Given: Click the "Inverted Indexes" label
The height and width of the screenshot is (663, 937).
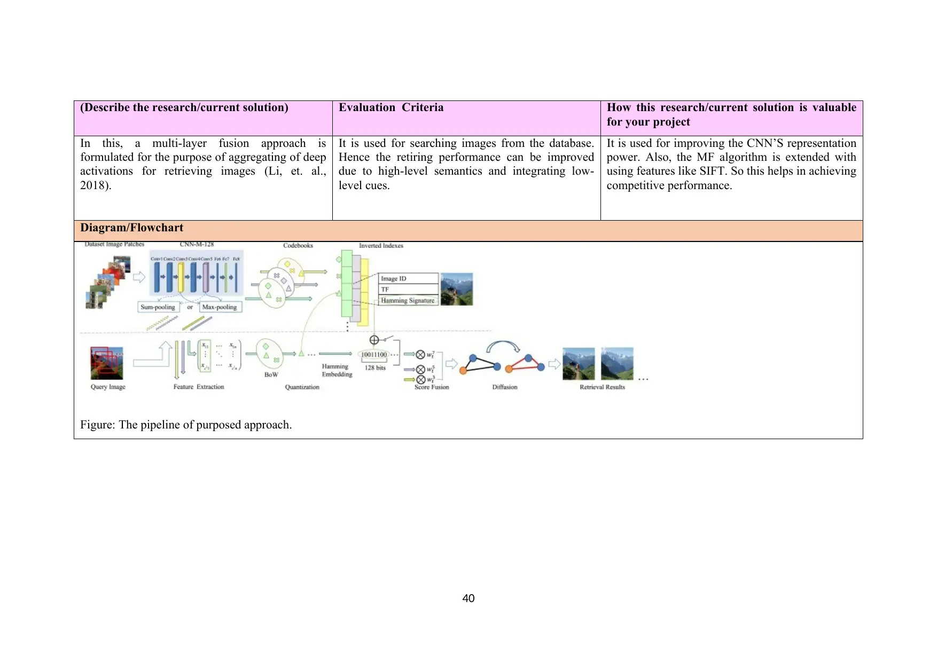Looking at the screenshot, I should tap(381, 246).
